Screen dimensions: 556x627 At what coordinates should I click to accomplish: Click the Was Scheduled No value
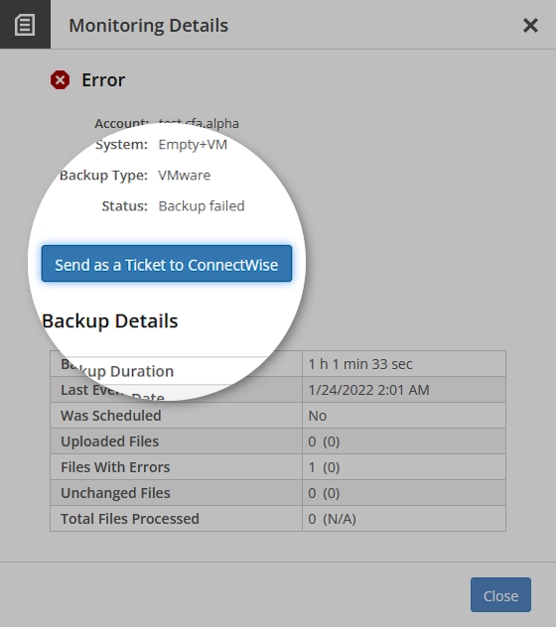pyautogui.click(x=318, y=416)
